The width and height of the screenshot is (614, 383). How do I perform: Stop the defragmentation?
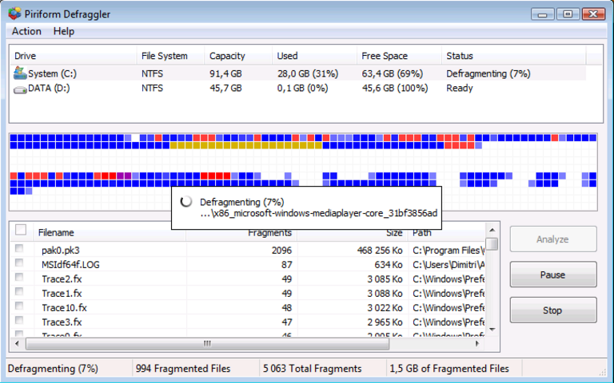[x=553, y=310]
